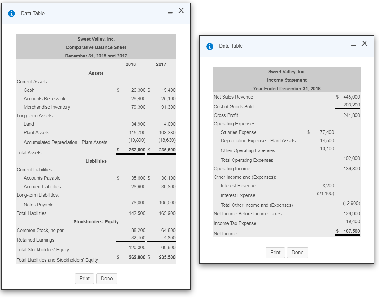Select Other Operating Expenses value 10,100
This screenshot has width=379, height=300.
click(x=327, y=148)
